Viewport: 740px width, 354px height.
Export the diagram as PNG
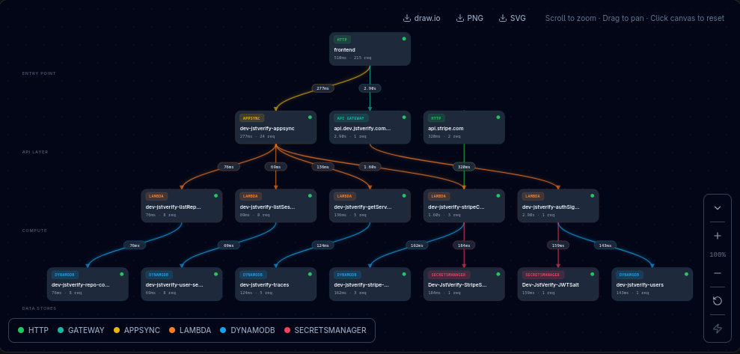coord(470,19)
